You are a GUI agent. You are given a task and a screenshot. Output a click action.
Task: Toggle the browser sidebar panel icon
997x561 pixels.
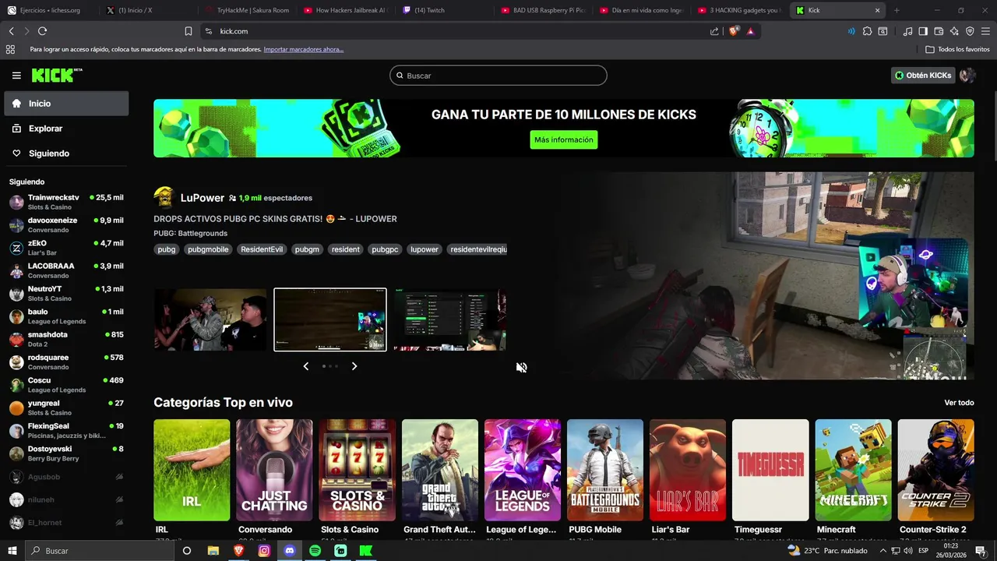pos(923,31)
